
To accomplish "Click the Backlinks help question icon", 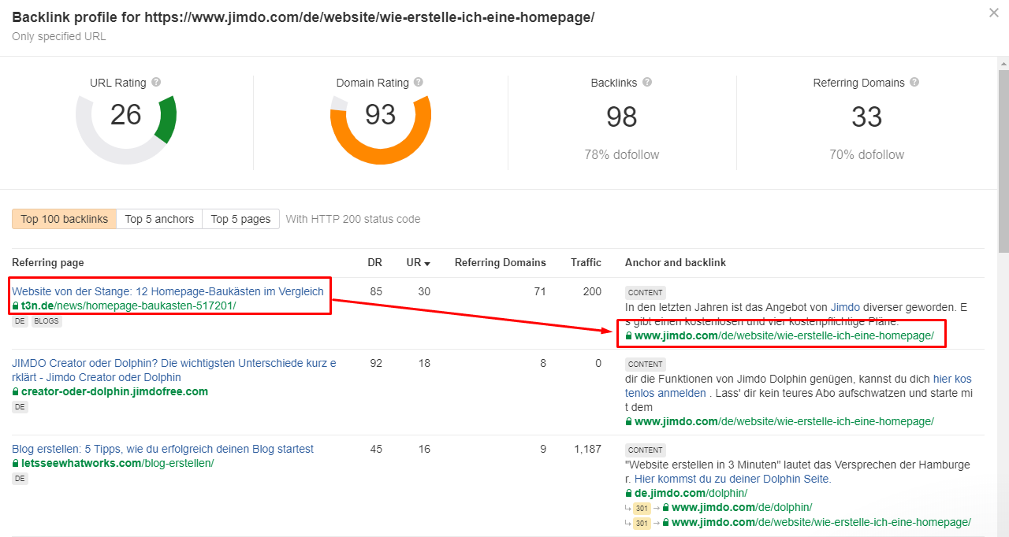I will 647,82.
